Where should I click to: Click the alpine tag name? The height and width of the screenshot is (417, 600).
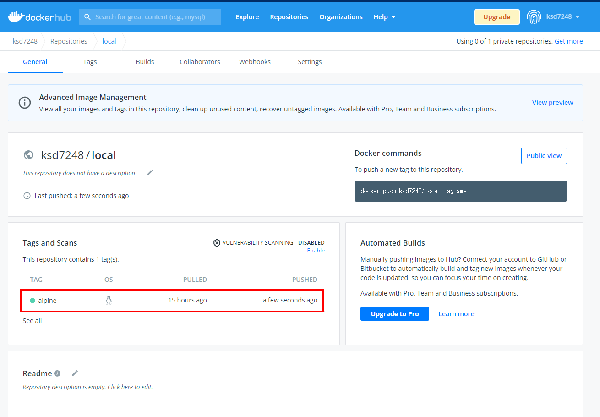(x=47, y=301)
